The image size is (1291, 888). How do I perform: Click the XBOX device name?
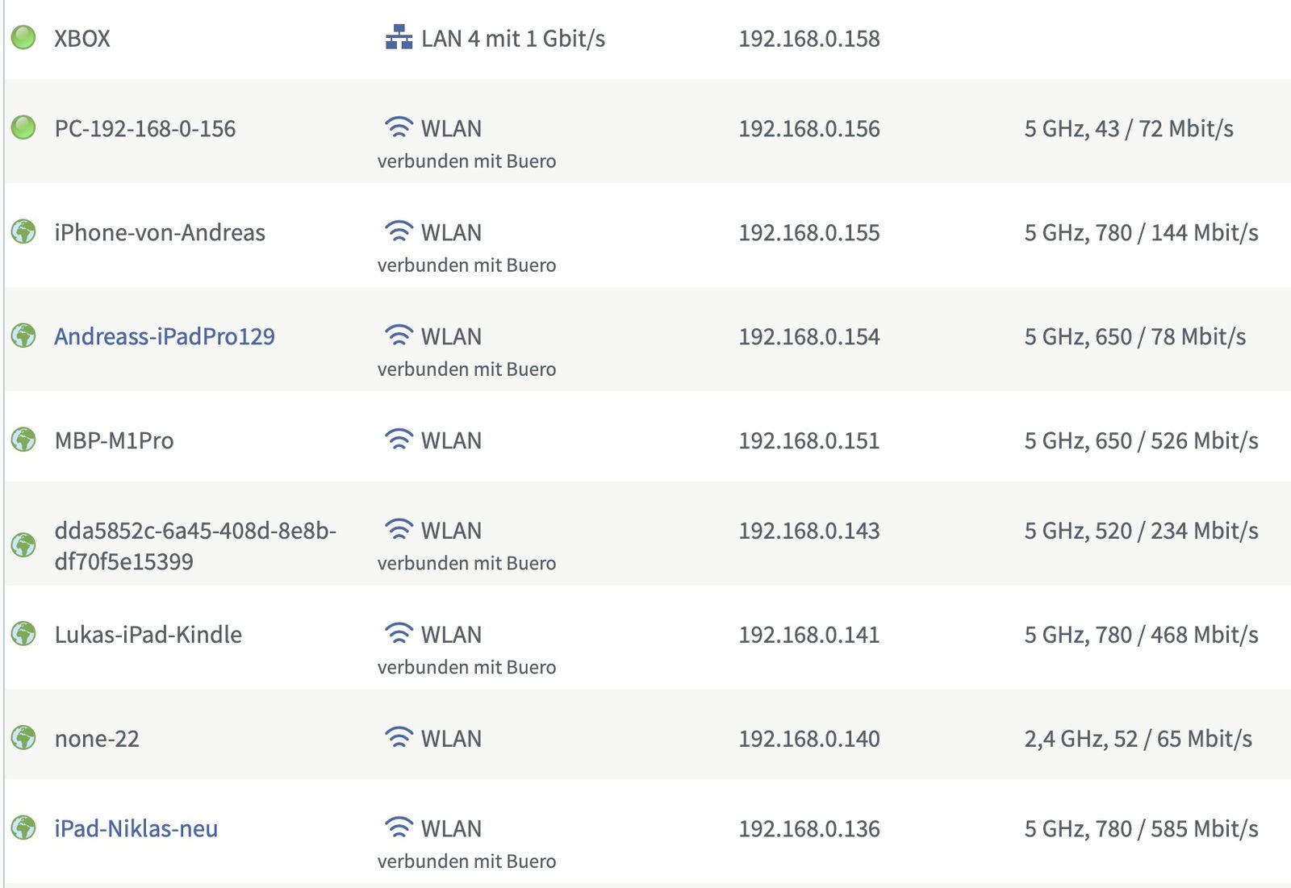click(x=81, y=39)
